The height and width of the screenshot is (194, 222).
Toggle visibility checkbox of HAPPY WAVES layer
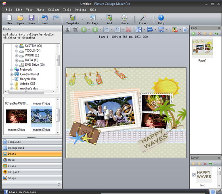(194, 175)
